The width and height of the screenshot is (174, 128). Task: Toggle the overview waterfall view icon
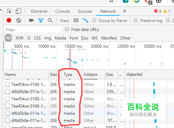(x=86, y=21)
